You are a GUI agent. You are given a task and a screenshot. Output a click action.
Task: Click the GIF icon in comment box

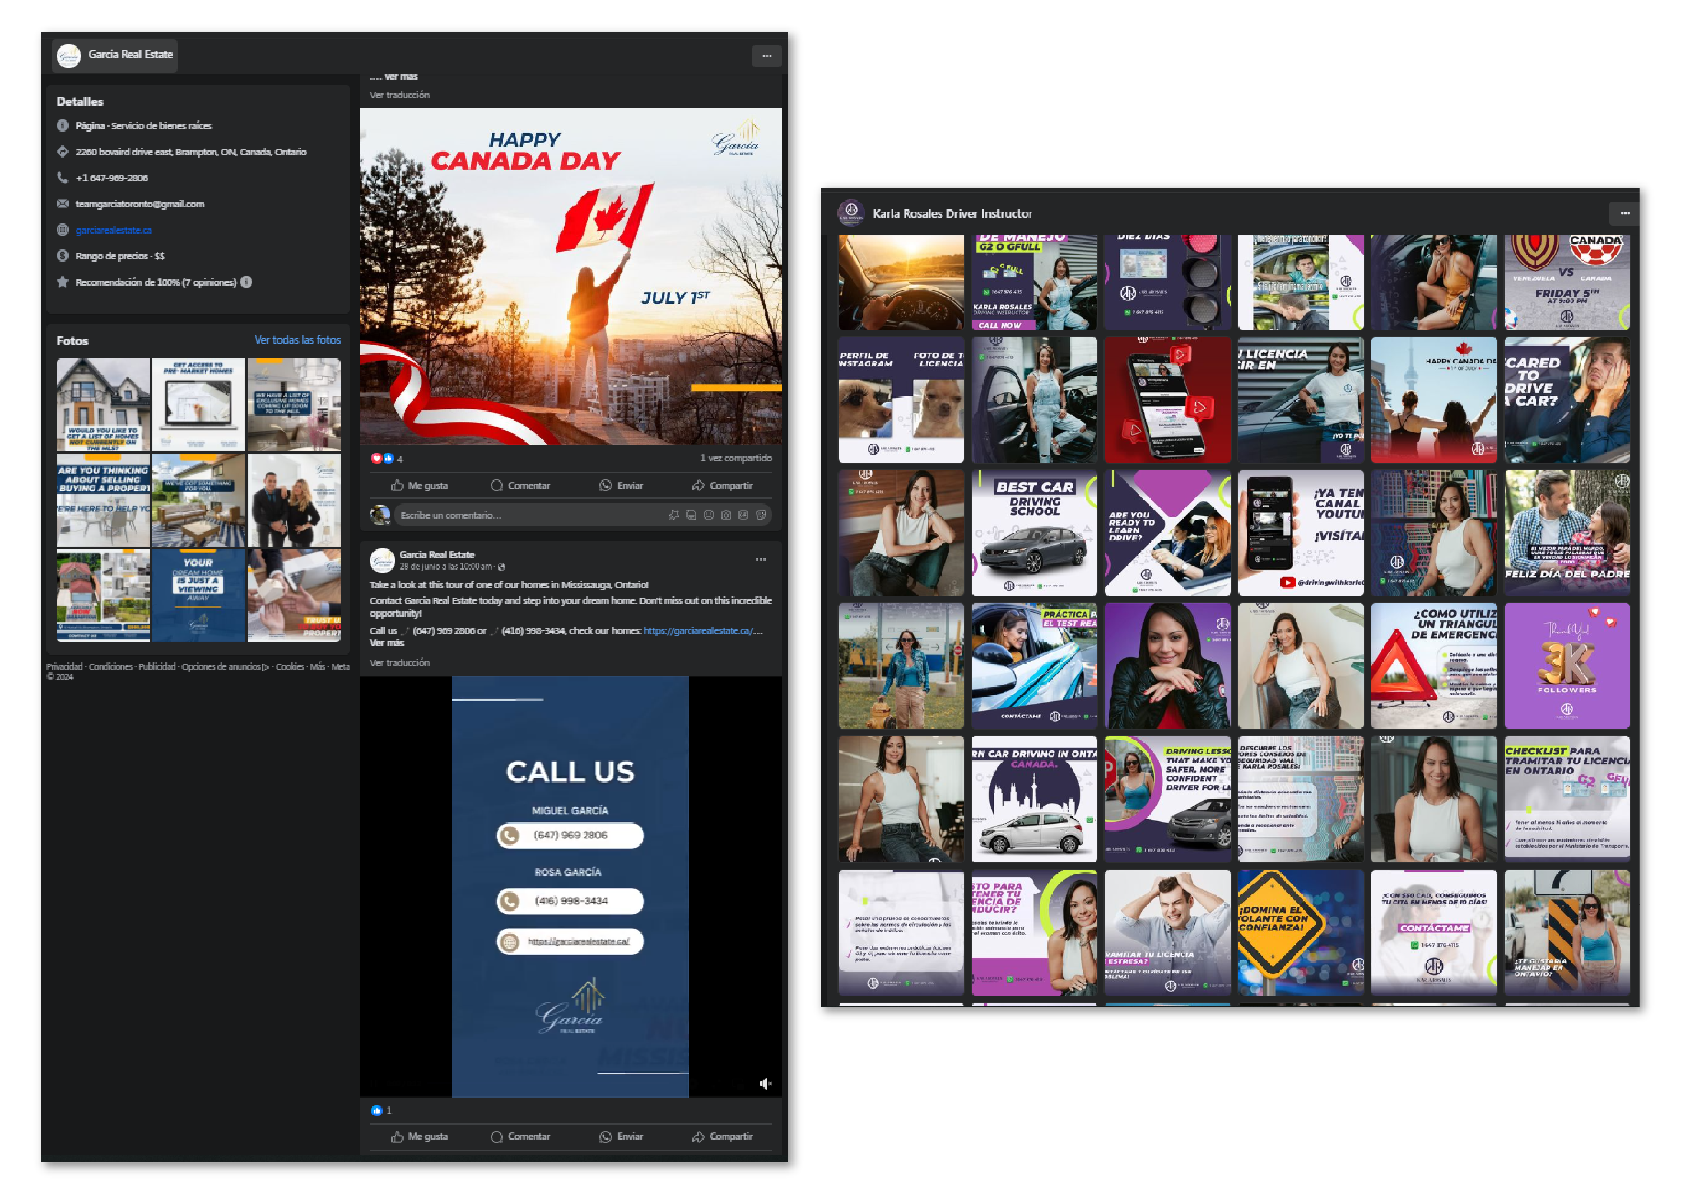(743, 515)
